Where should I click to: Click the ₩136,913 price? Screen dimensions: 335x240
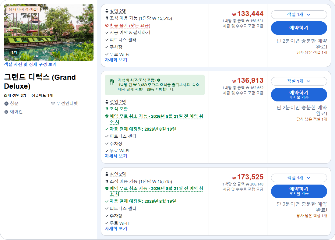248,81
